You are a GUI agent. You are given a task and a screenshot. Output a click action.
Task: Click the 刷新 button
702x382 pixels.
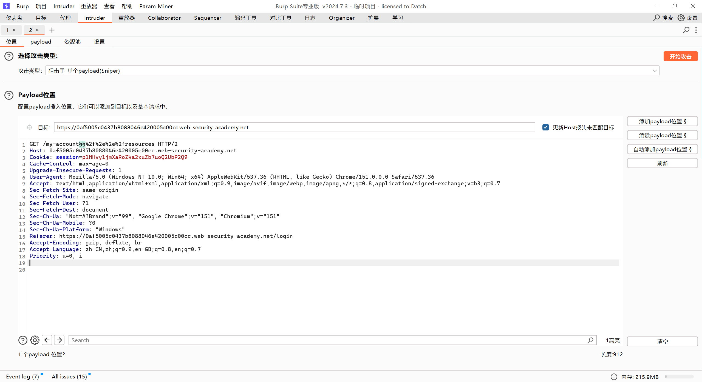[x=663, y=163]
